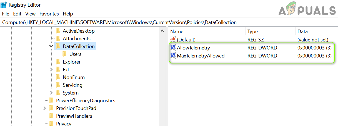The width and height of the screenshot is (338, 126).
Task: Click the AllowTelemetry DWORD icon
Action: coord(173,48)
